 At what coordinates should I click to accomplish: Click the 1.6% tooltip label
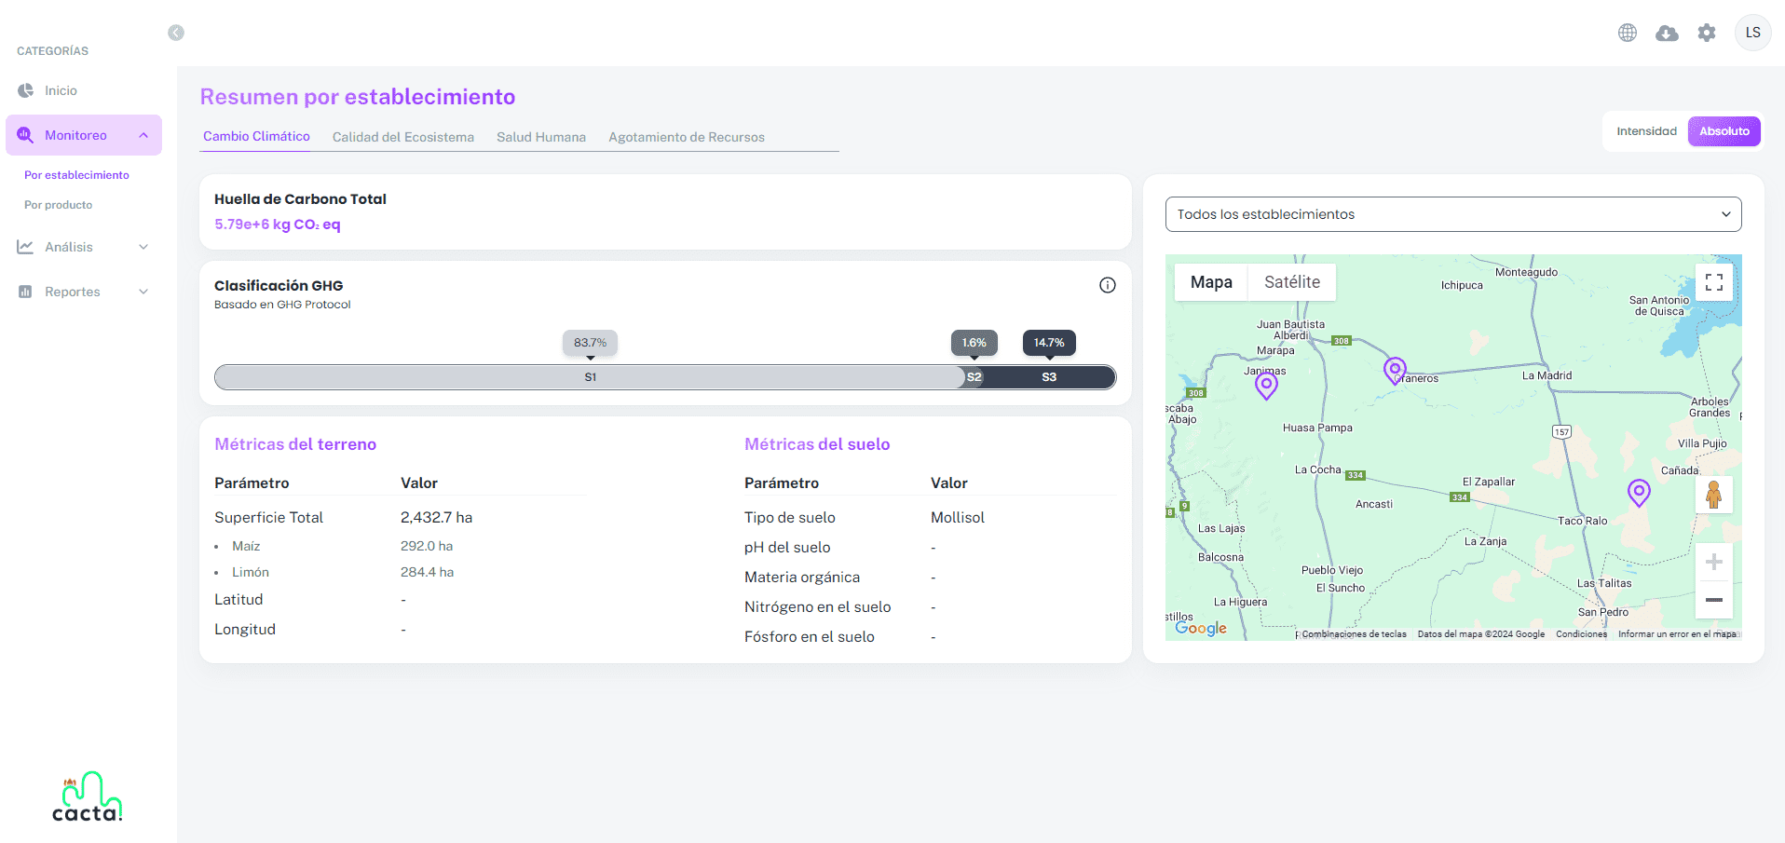[974, 343]
